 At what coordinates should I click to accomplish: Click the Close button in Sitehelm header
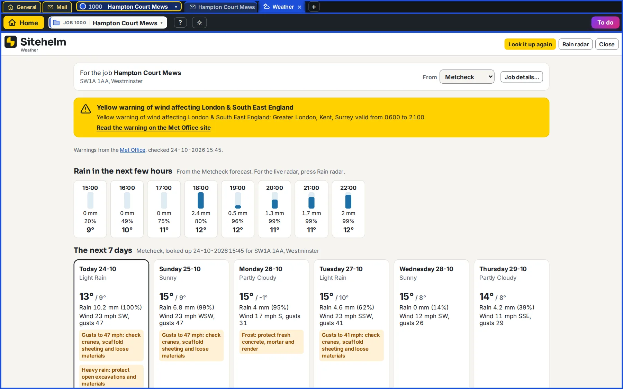[606, 44]
